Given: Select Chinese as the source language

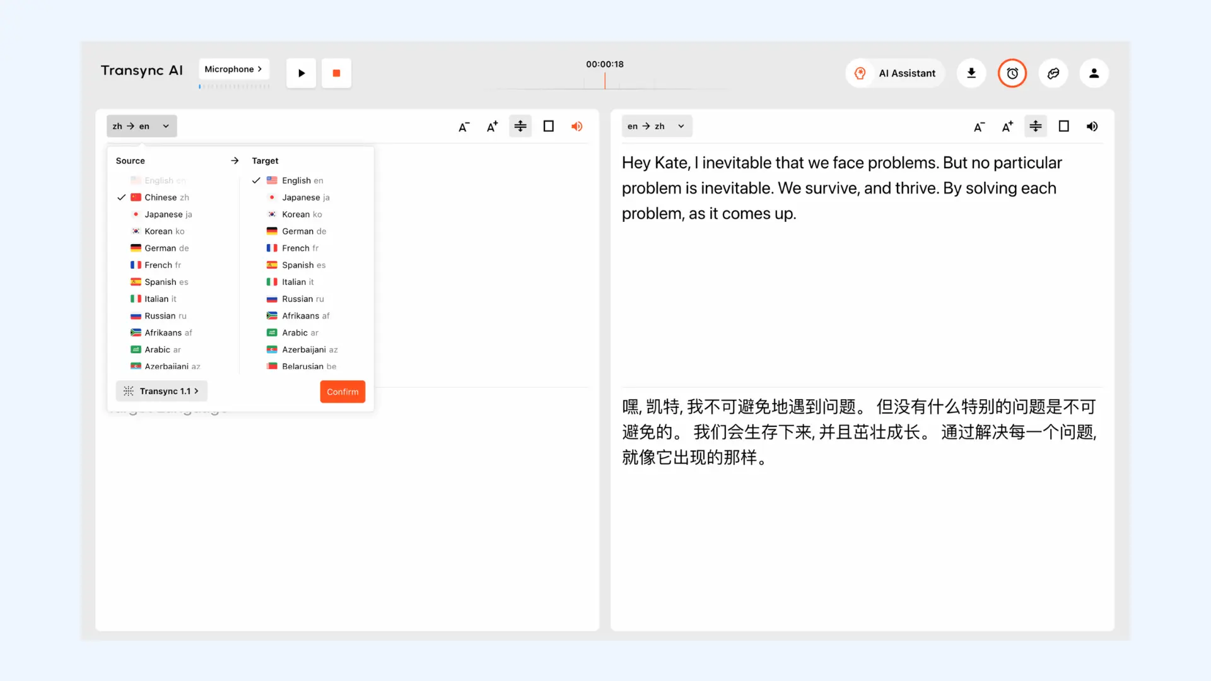Looking at the screenshot, I should (x=165, y=197).
